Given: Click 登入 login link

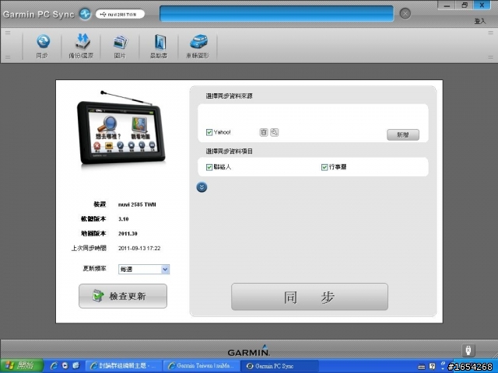Looking at the screenshot, I should tap(480, 21).
